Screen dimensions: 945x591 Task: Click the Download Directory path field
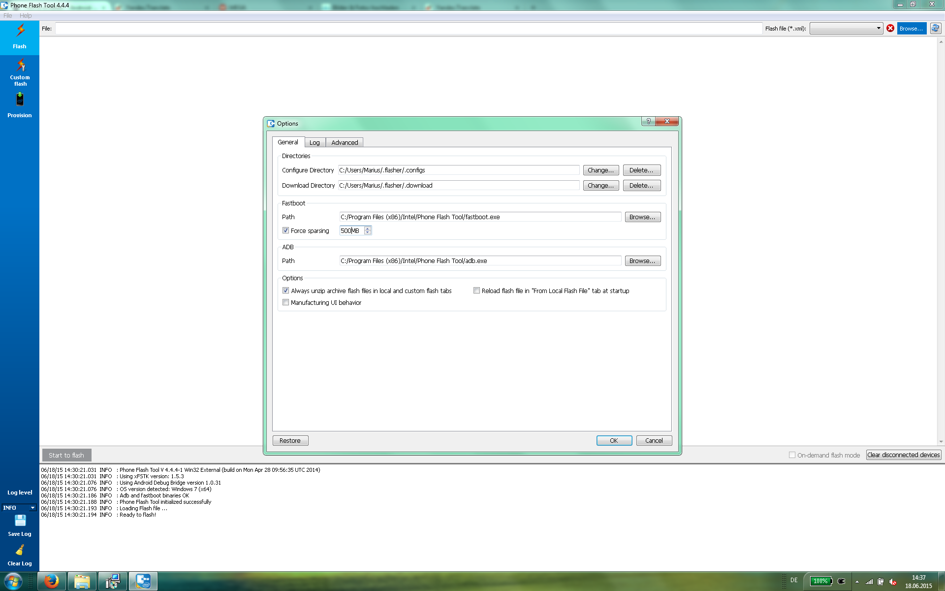[x=459, y=186]
